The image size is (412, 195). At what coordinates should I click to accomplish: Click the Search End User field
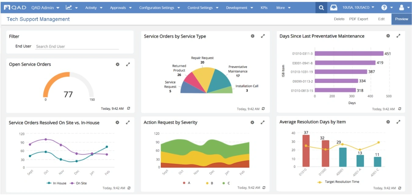pos(77,47)
